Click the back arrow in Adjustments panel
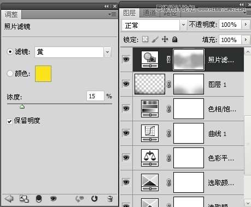This screenshot has height=207, width=251. pyautogui.click(x=9, y=198)
